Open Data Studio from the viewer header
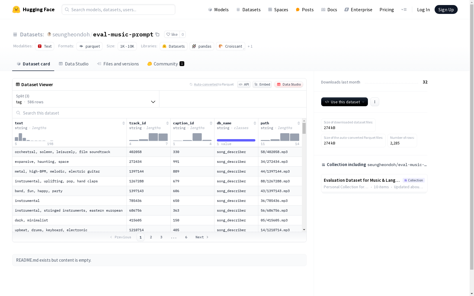 (x=289, y=84)
